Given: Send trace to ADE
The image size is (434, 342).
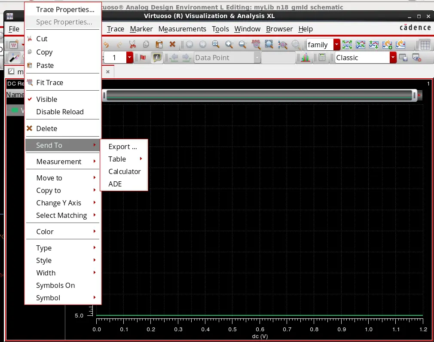Looking at the screenshot, I should [x=124, y=184].
